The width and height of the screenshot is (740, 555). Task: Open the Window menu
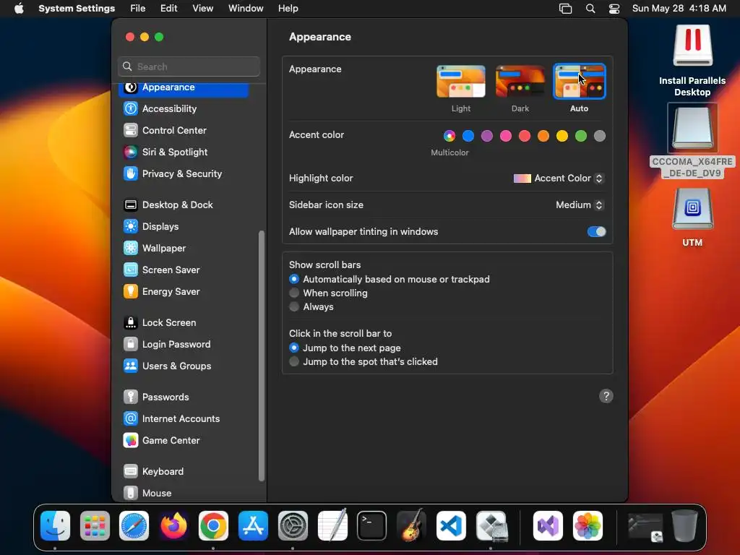coord(246,9)
